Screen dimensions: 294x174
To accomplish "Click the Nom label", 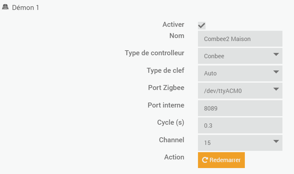I will 177,36.
